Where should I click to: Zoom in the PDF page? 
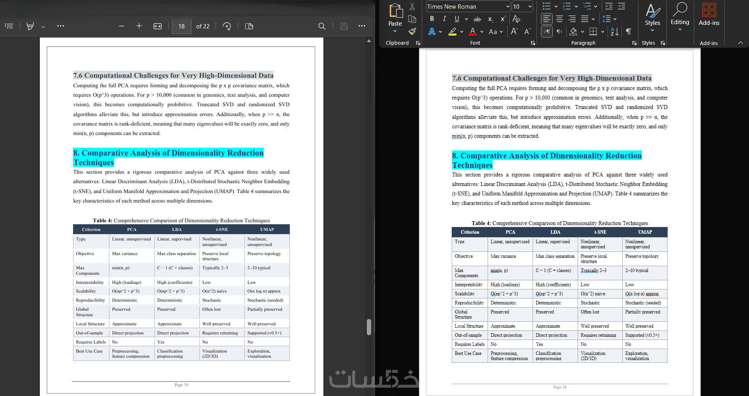click(x=139, y=26)
